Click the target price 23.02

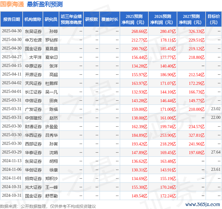tap(216, 109)
